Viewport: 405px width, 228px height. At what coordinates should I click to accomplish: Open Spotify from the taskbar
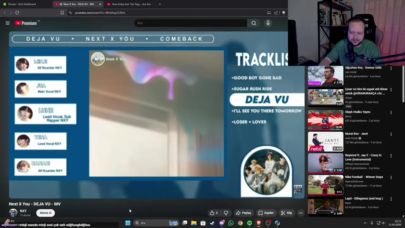[250, 223]
